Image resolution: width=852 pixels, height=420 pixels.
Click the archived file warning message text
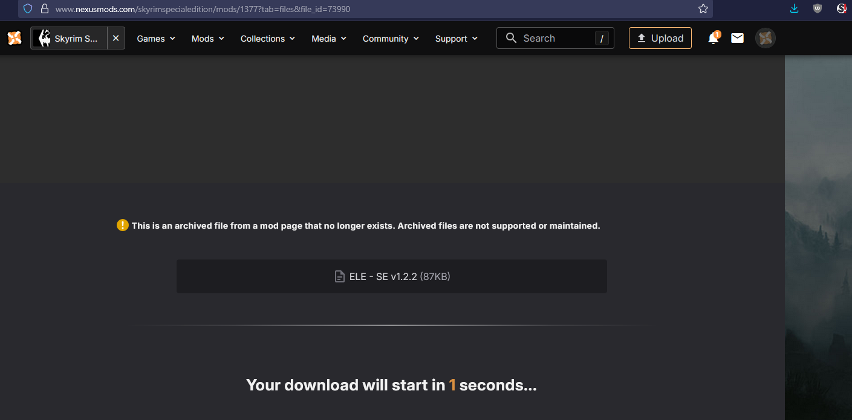click(x=366, y=226)
